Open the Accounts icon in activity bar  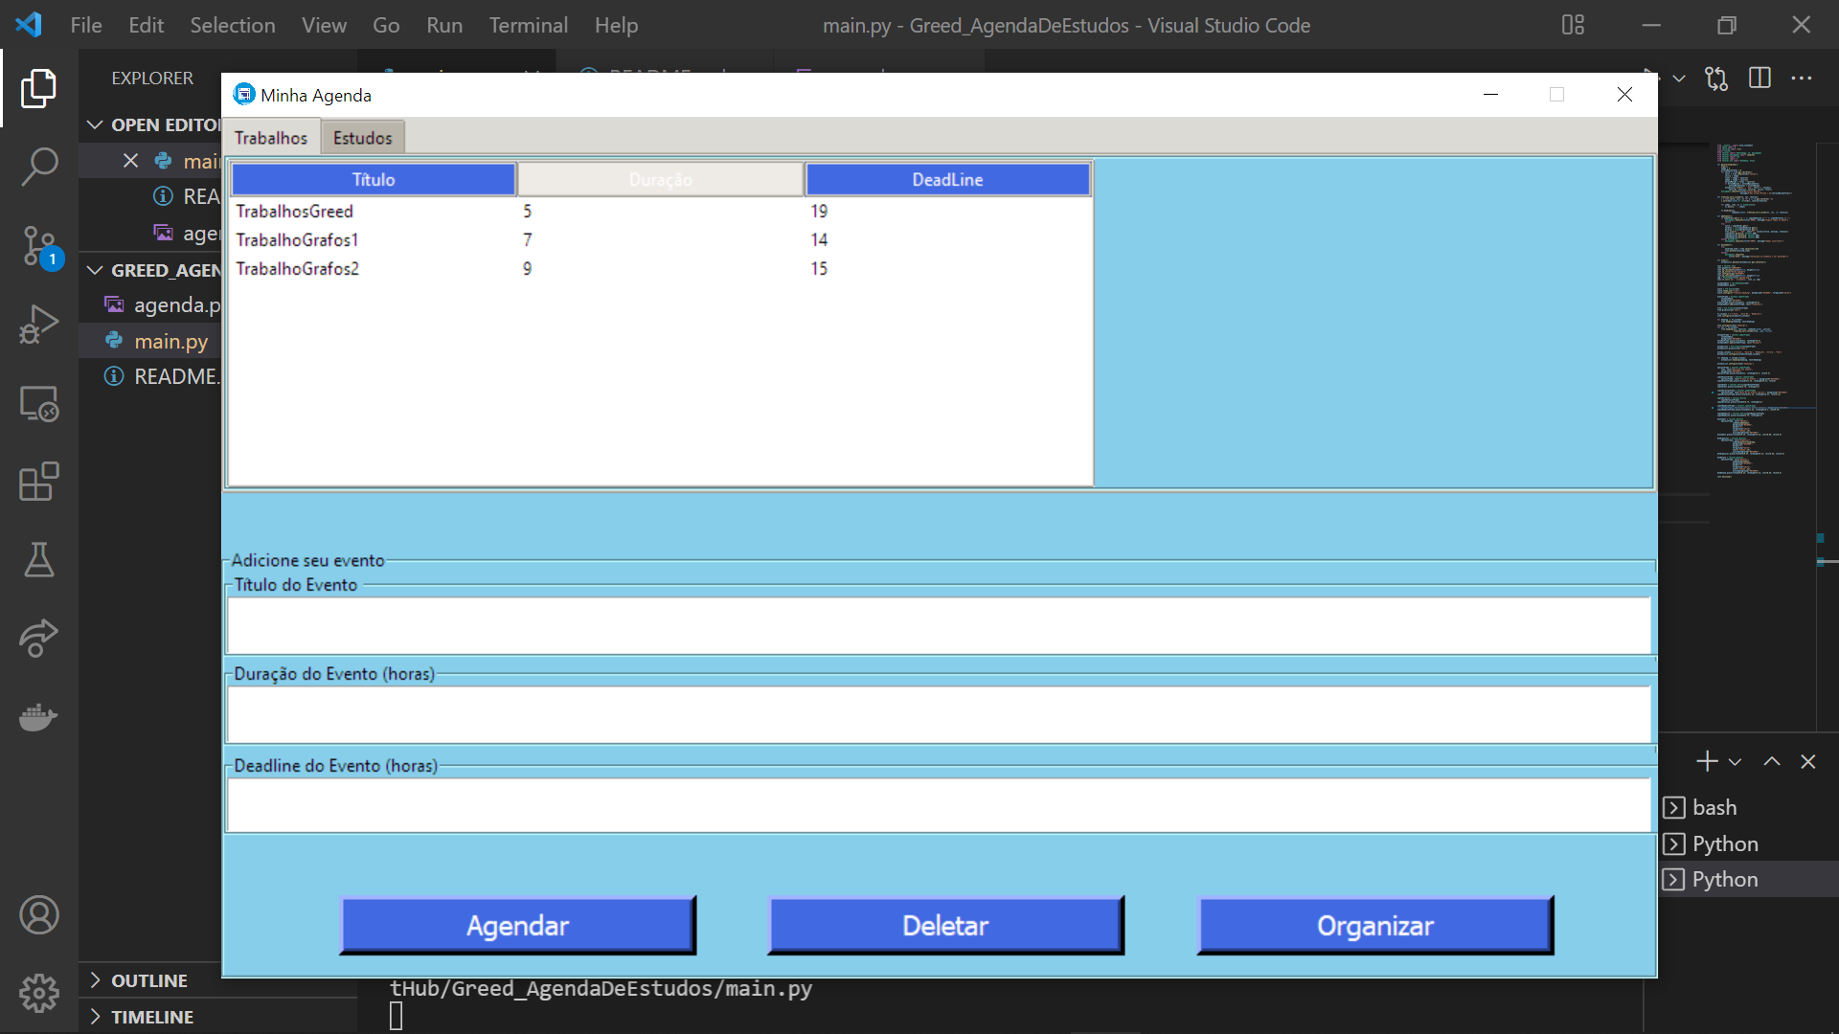(x=38, y=914)
